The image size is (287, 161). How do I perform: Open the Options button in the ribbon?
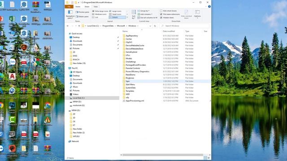click(197, 14)
